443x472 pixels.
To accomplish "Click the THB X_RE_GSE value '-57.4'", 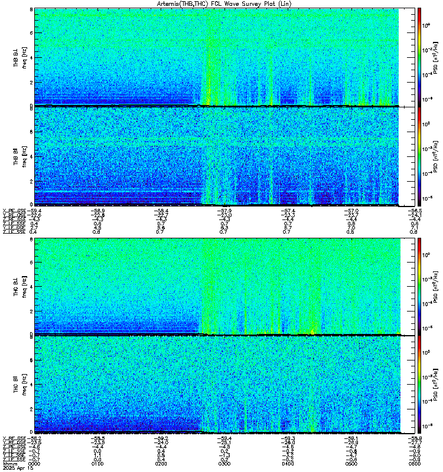I will (288, 211).
